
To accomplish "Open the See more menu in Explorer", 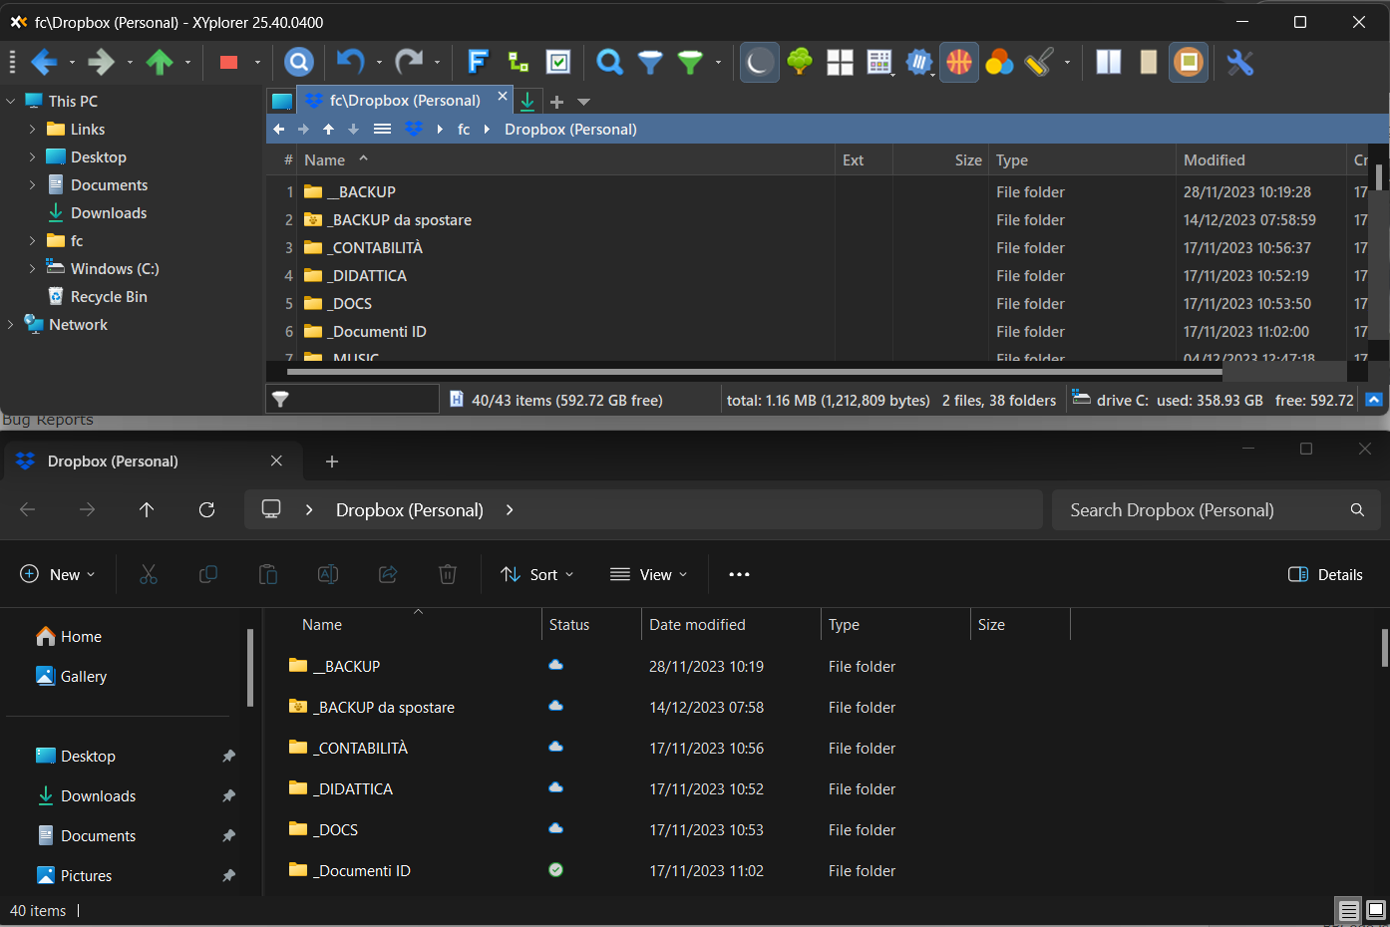I will [x=738, y=574].
